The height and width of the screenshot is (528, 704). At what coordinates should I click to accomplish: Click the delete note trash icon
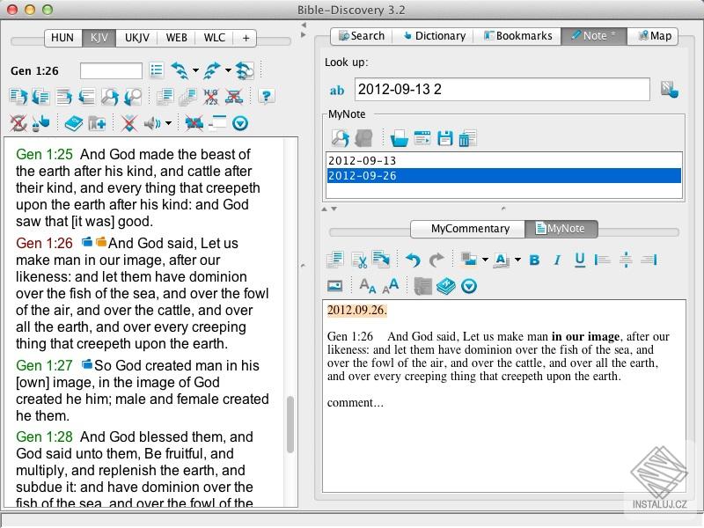pos(467,138)
